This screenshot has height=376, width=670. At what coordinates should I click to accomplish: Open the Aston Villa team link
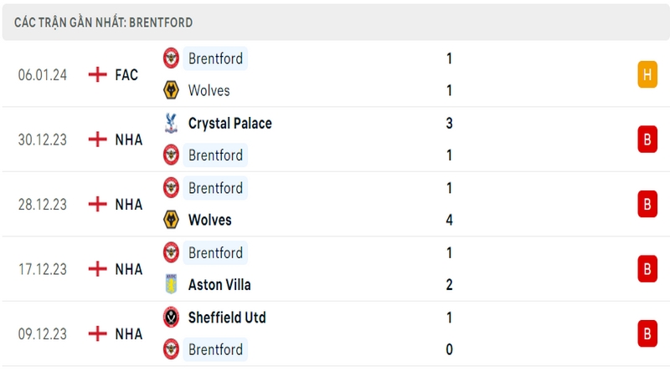219,284
